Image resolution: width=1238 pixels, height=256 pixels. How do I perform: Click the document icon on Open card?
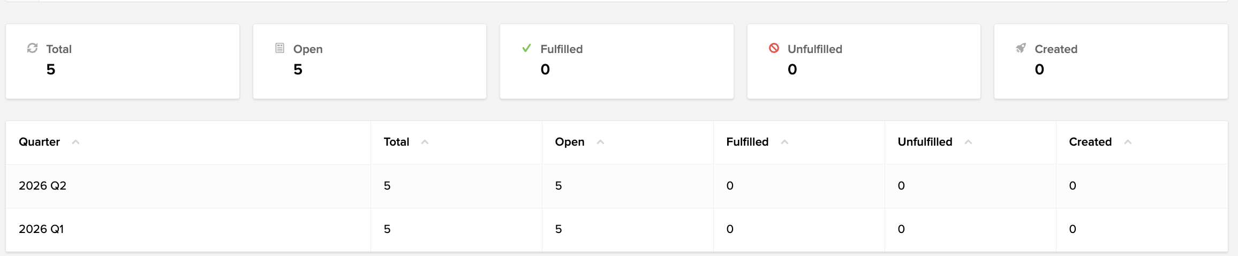(x=280, y=48)
